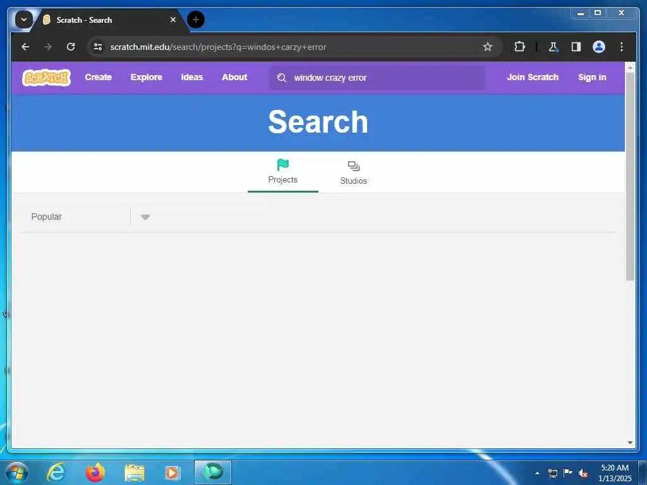Screen dimensions: 647x485
Task: Click the scrollbar down arrow
Action: (x=630, y=443)
